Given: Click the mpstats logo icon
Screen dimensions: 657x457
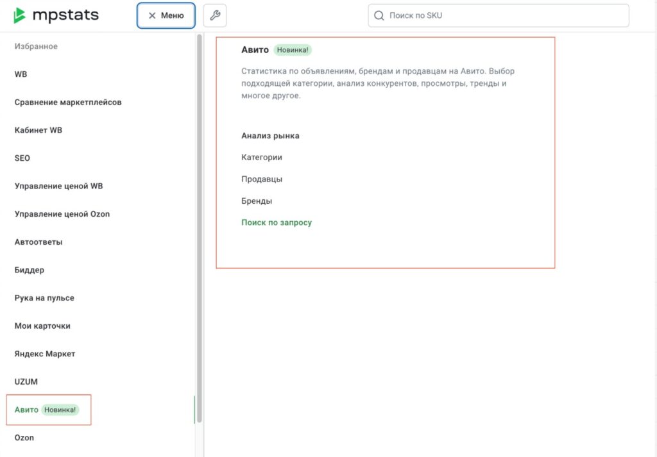Looking at the screenshot, I should click(20, 15).
